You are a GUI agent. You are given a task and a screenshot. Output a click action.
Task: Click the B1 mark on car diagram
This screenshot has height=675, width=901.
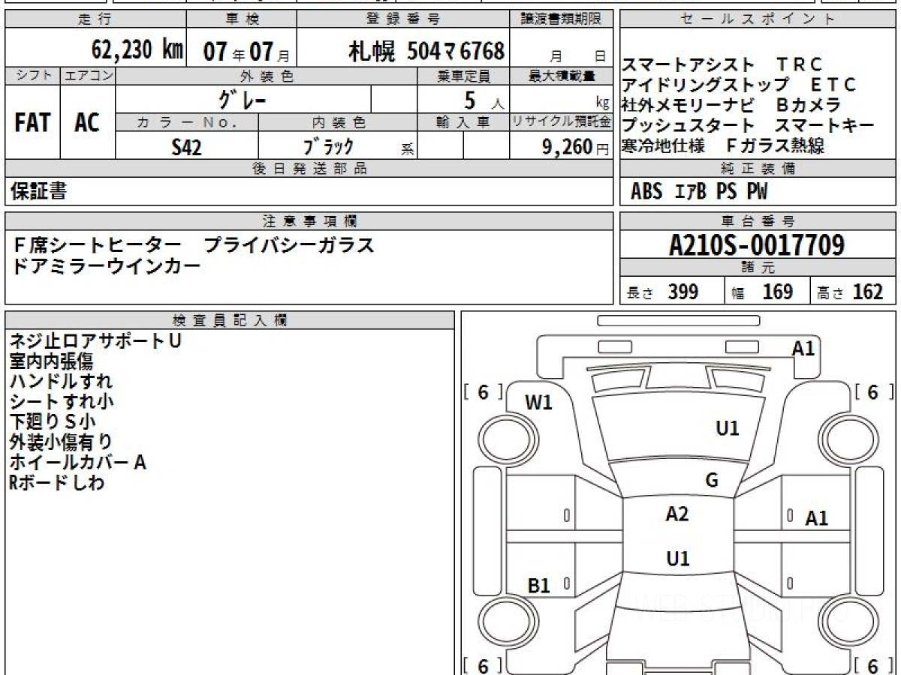pos(539,586)
